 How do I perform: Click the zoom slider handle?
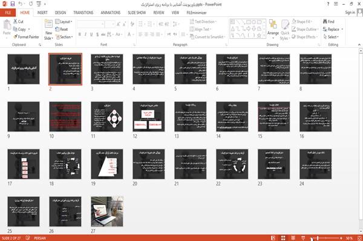pyautogui.click(x=318, y=238)
